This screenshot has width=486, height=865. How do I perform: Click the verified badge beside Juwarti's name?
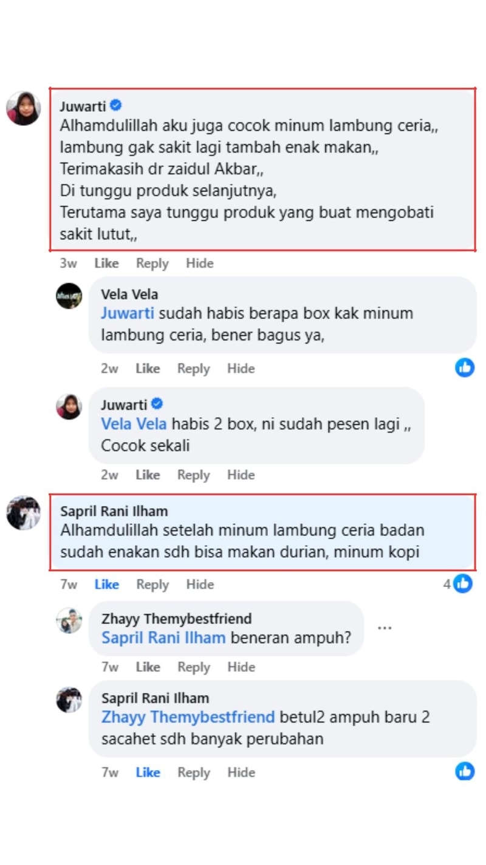coord(115,106)
